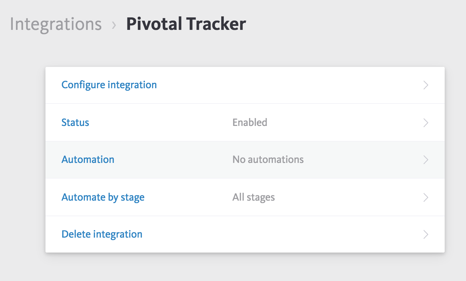Select the Automation label
This screenshot has width=466, height=281.
coord(88,159)
